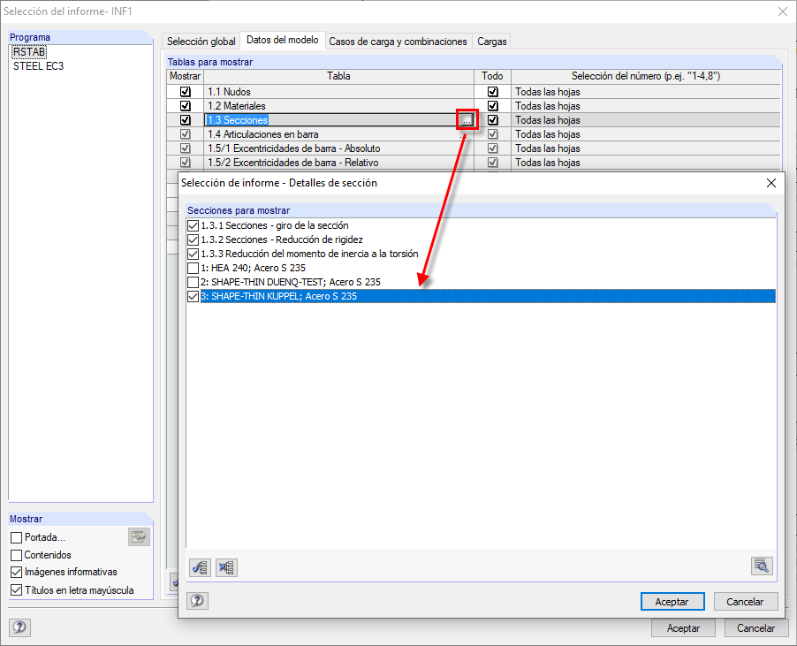Select item 3: SHAPE-THIN KUPPEL; Acero S 235

coord(488,296)
